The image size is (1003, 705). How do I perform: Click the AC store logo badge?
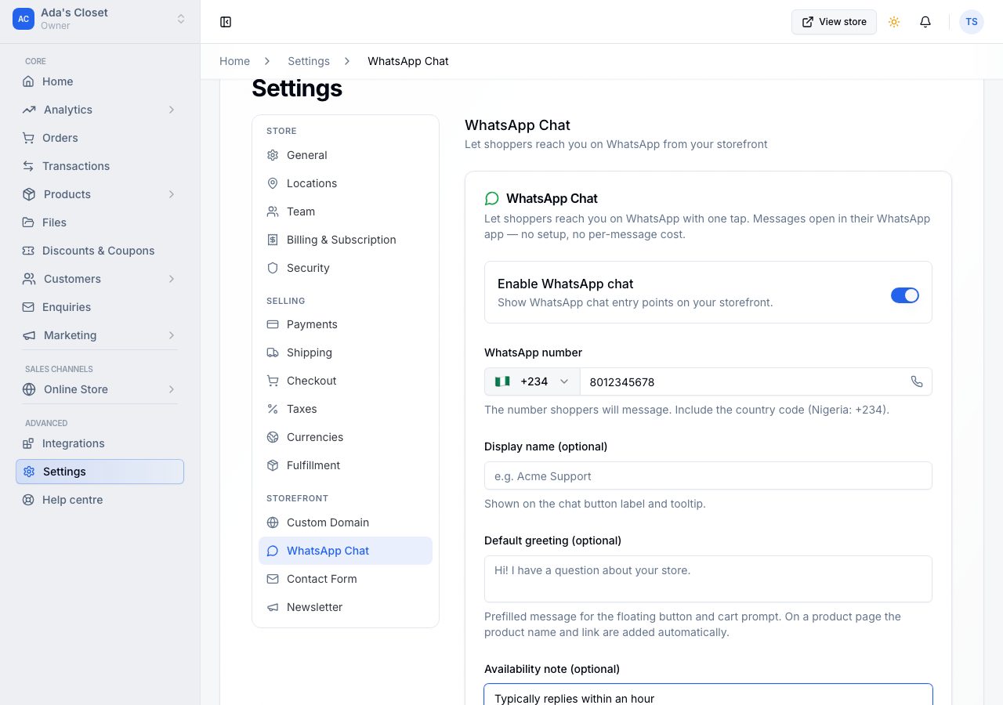[24, 19]
